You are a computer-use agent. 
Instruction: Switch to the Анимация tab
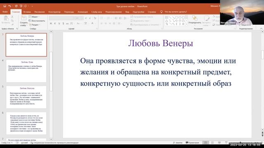82,12
